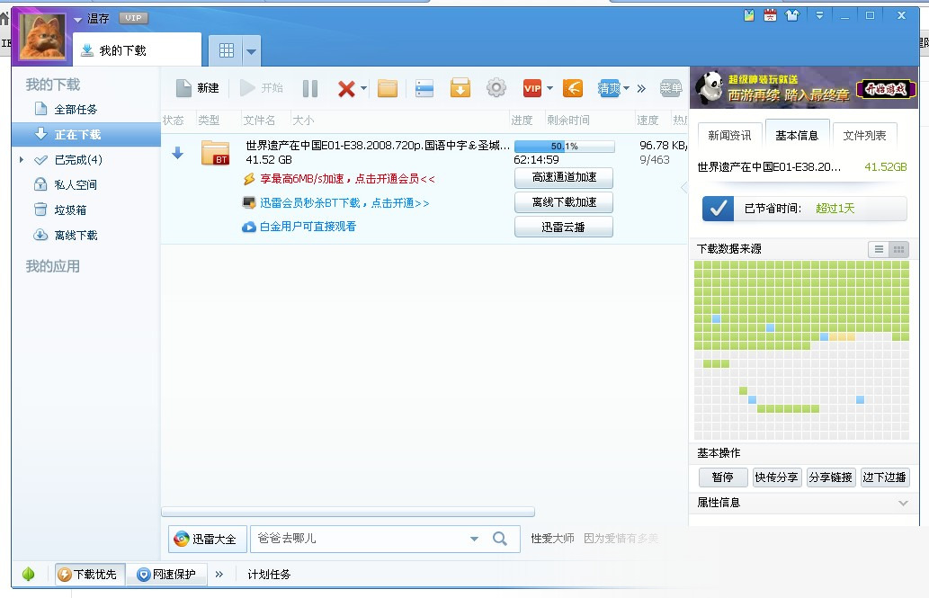Select 已完成(4) in sidebar
The image size is (929, 598).
tap(78, 160)
